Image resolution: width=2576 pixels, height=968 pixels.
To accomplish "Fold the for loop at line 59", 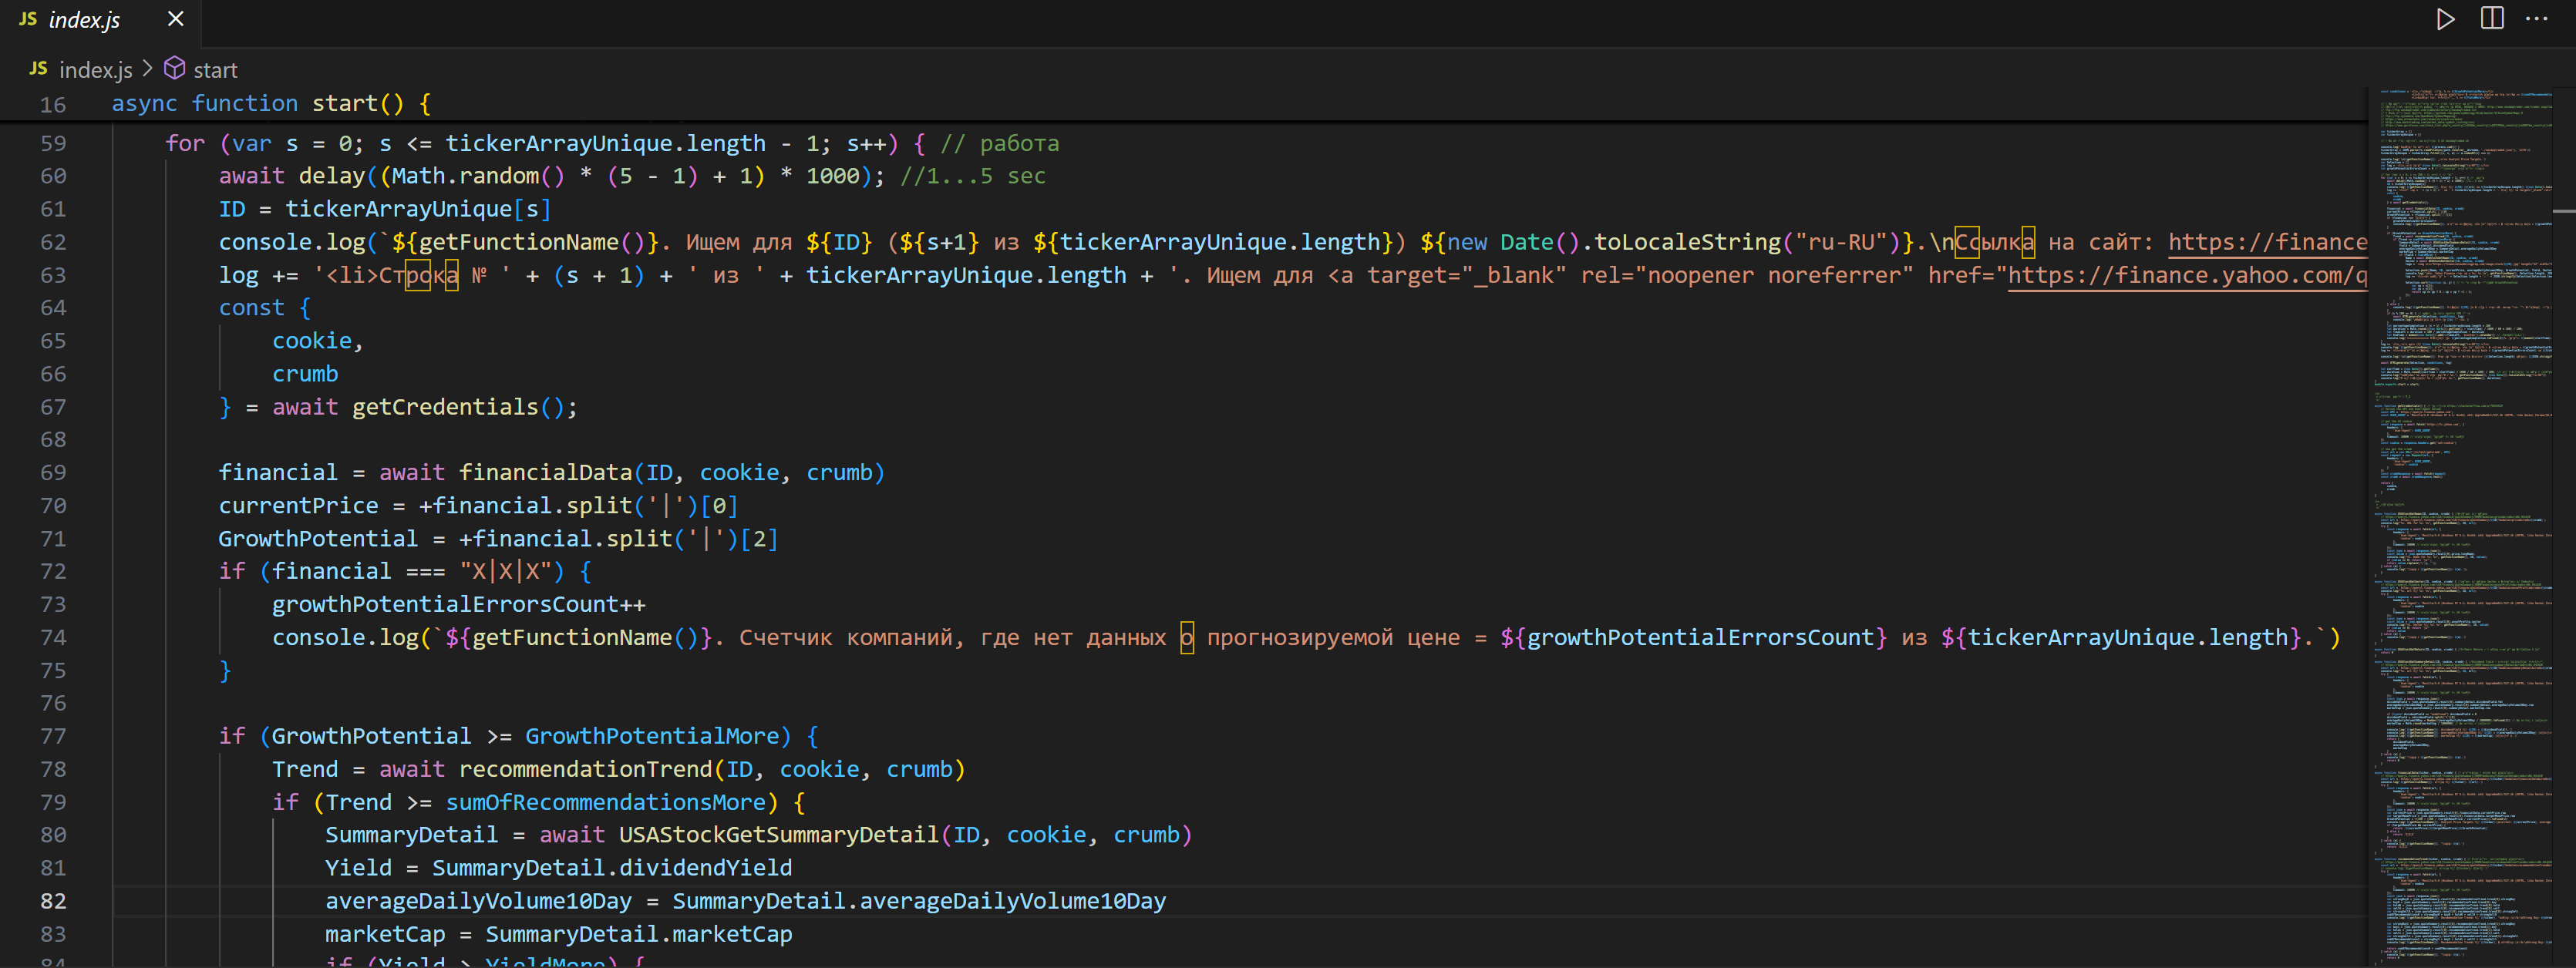I will [92, 144].
